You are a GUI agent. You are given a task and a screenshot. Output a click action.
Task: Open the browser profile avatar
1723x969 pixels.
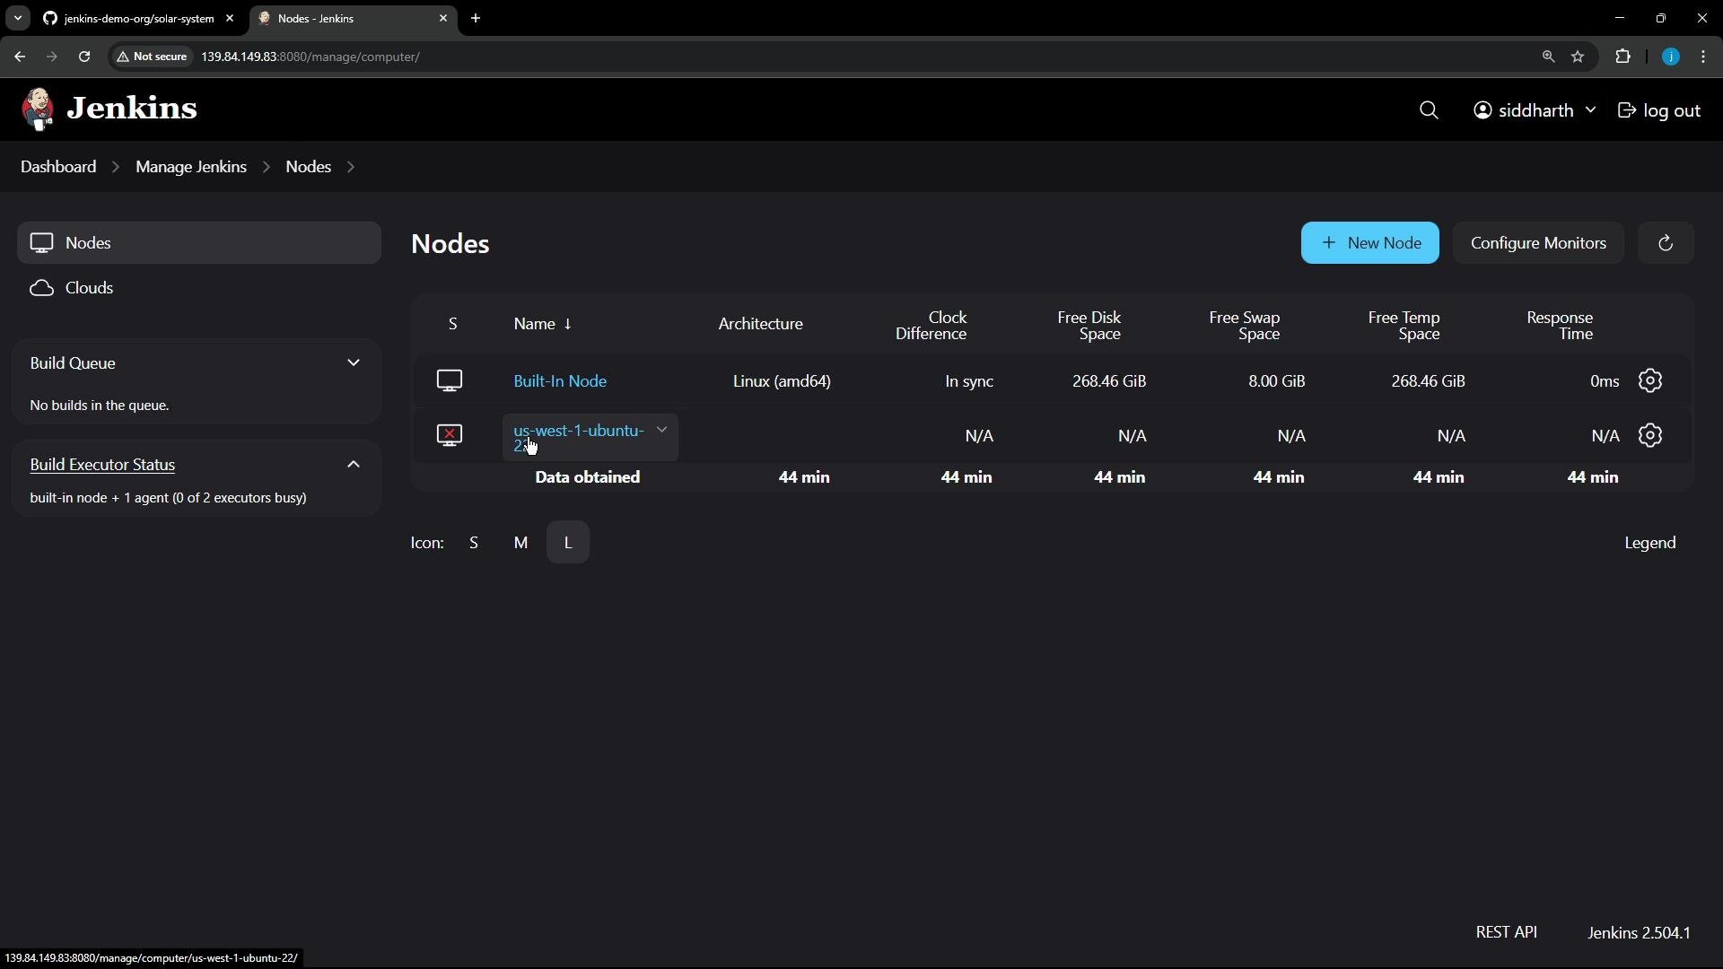click(1671, 57)
